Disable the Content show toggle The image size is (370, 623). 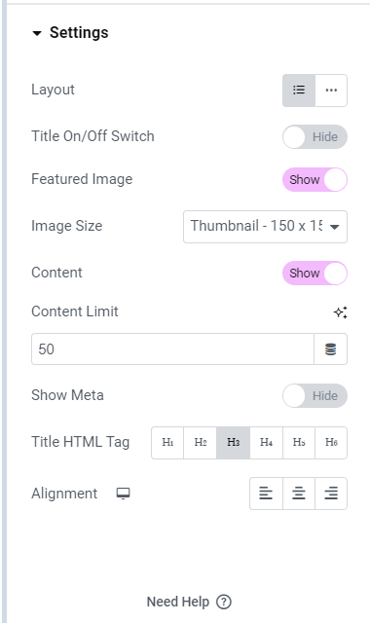click(x=314, y=273)
